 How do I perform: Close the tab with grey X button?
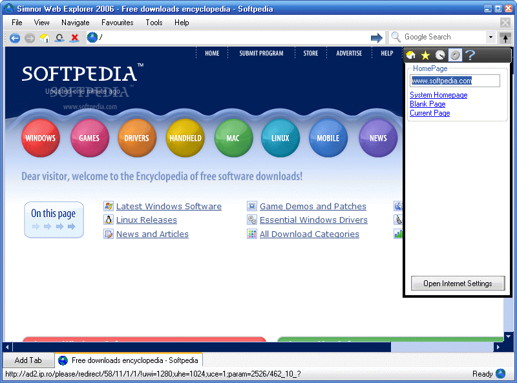(505, 23)
